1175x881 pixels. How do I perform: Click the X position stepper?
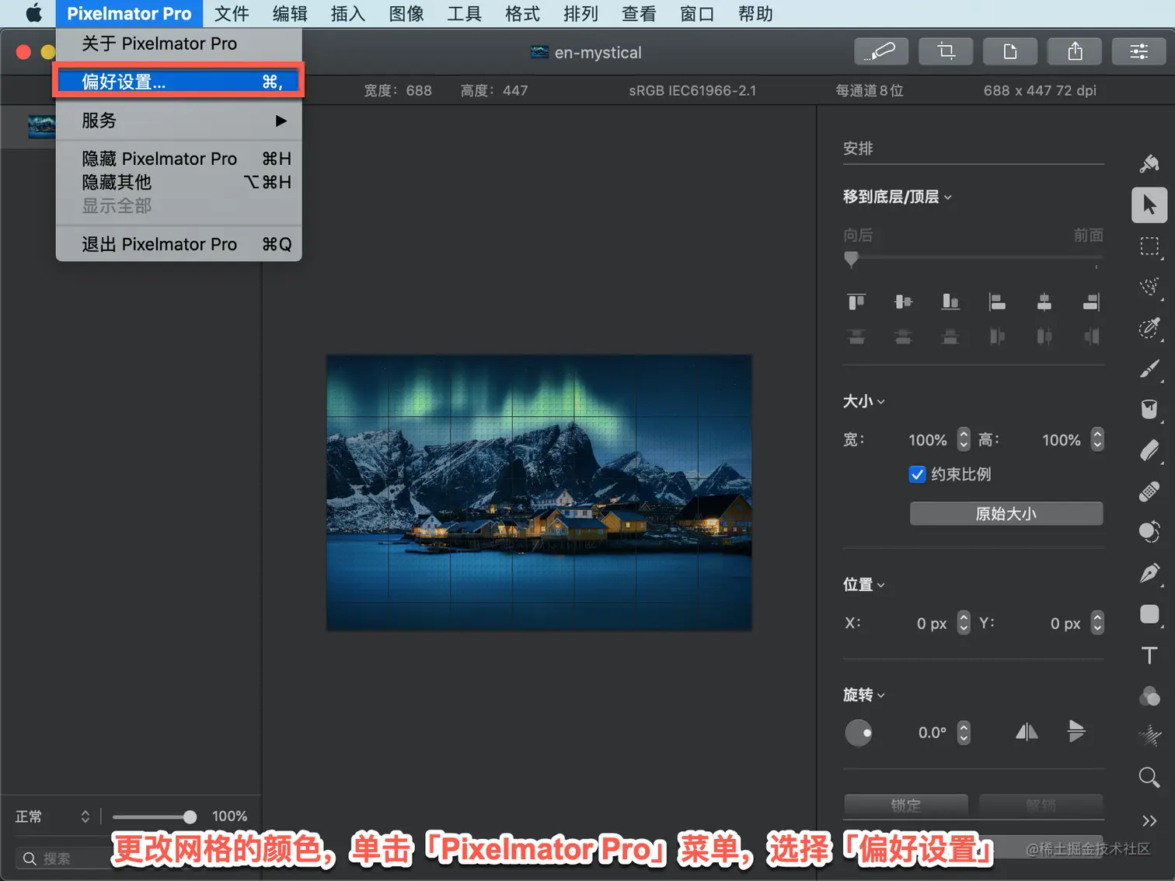[x=964, y=623]
